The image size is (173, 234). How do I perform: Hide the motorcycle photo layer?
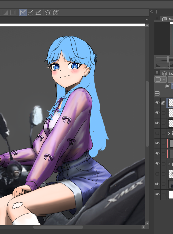tap(157, 184)
